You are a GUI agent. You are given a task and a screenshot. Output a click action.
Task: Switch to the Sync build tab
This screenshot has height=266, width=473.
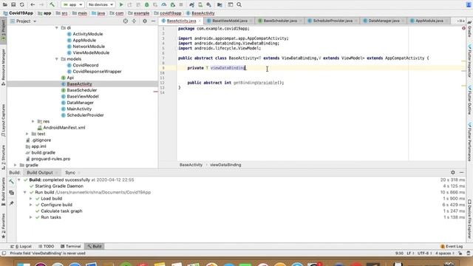click(x=70, y=172)
